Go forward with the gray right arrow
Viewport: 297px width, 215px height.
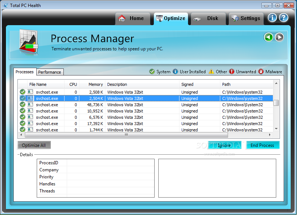coord(279,37)
